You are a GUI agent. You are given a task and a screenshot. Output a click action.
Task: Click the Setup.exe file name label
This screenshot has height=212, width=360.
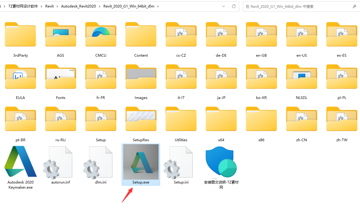click(141, 182)
